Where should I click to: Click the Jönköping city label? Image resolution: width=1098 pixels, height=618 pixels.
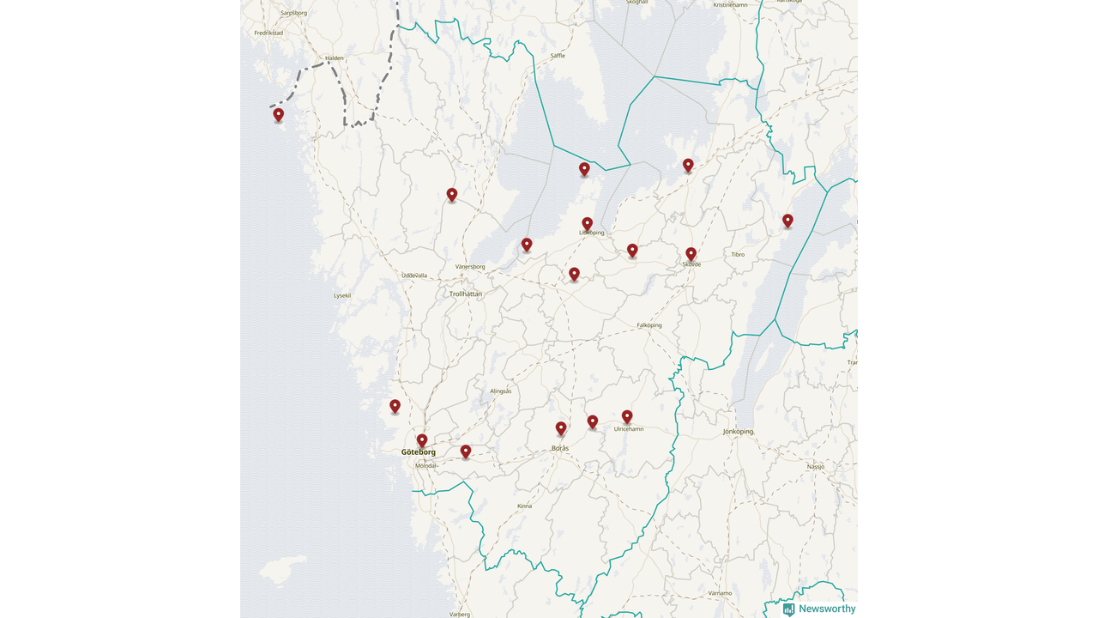[x=738, y=432]
